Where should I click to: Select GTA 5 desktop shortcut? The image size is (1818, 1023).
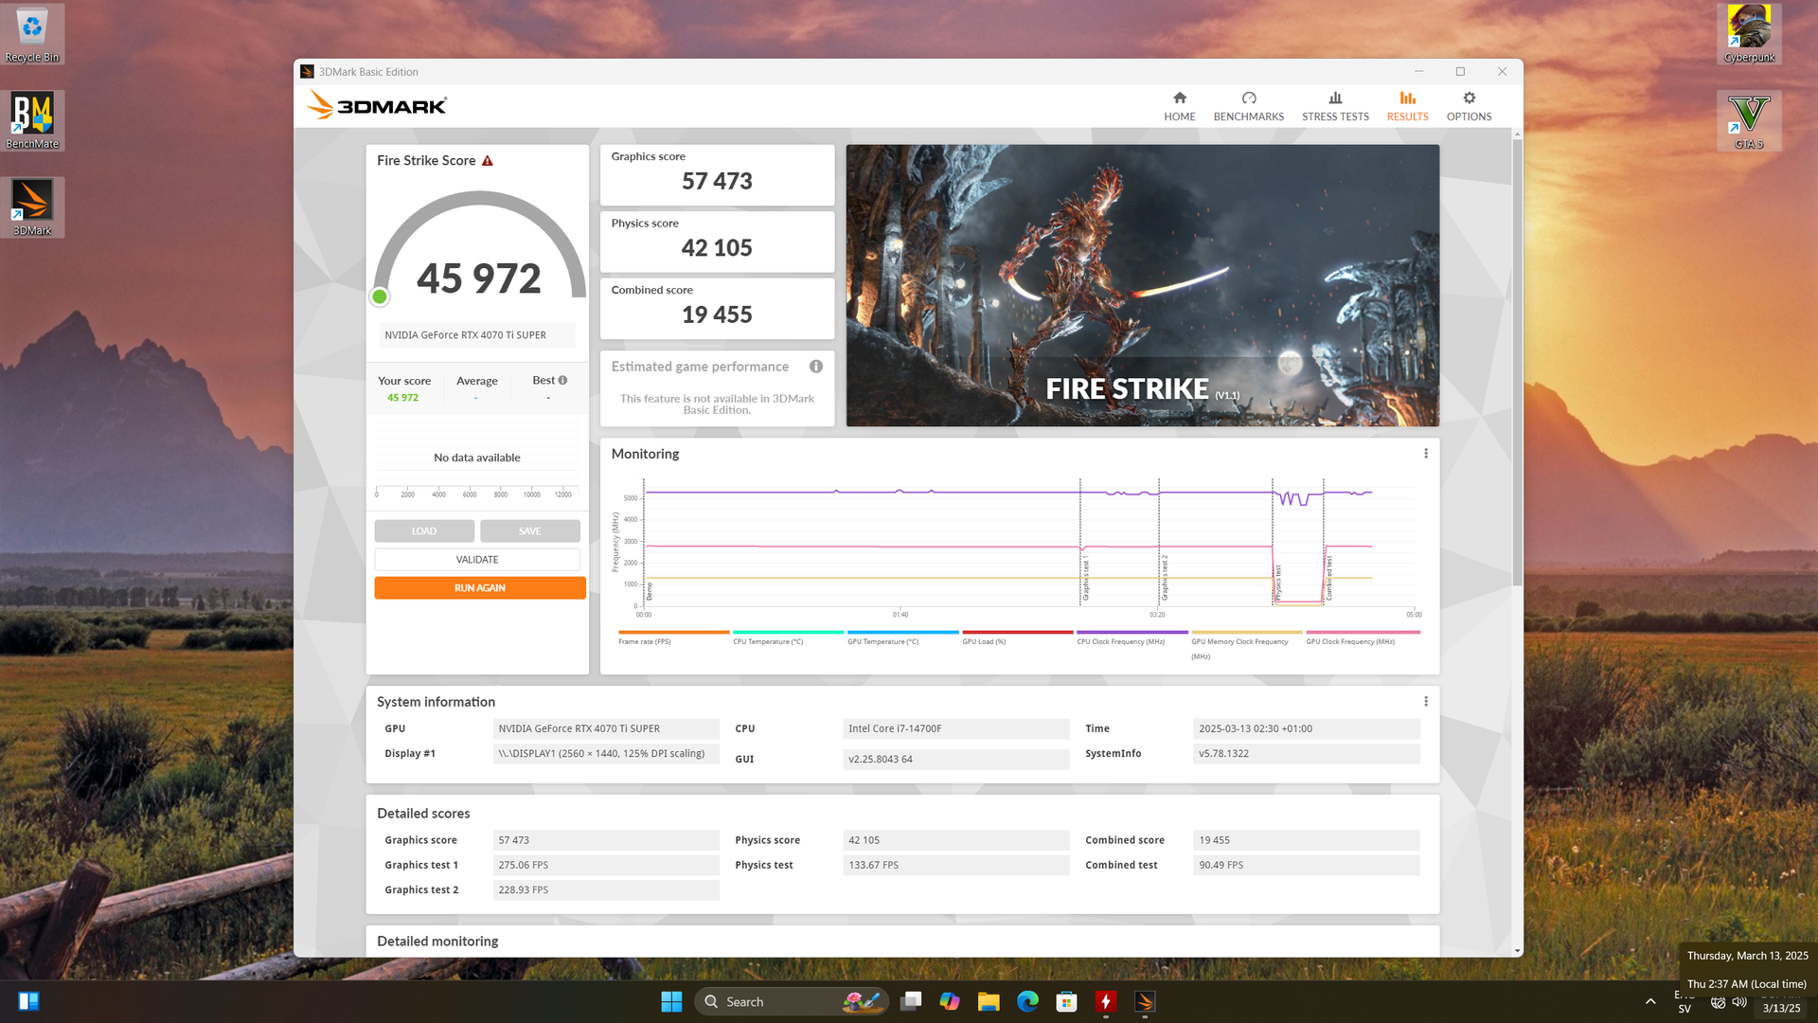pyautogui.click(x=1749, y=120)
